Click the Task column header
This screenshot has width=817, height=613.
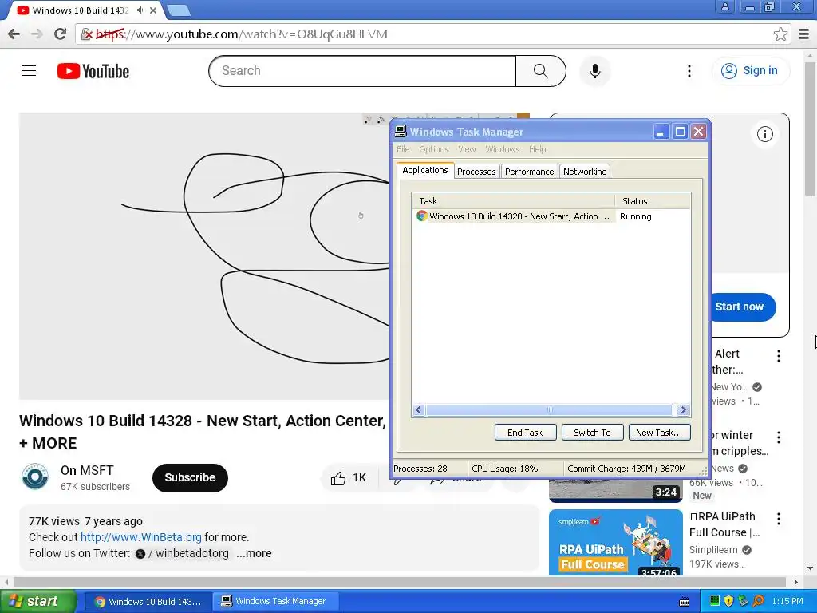point(513,201)
